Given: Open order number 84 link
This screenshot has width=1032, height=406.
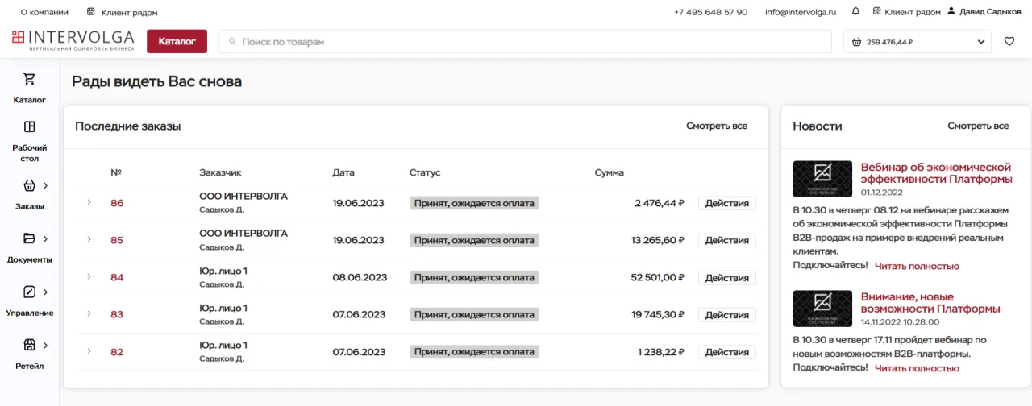Looking at the screenshot, I should [x=117, y=277].
